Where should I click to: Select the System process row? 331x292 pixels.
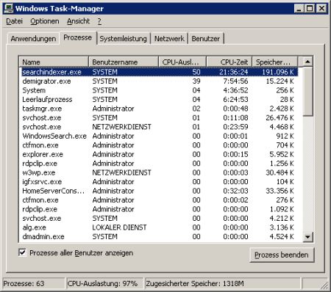point(159,90)
